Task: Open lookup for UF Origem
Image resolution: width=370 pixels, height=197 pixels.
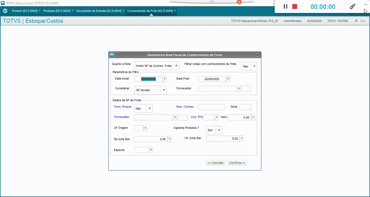Action: click(145, 128)
